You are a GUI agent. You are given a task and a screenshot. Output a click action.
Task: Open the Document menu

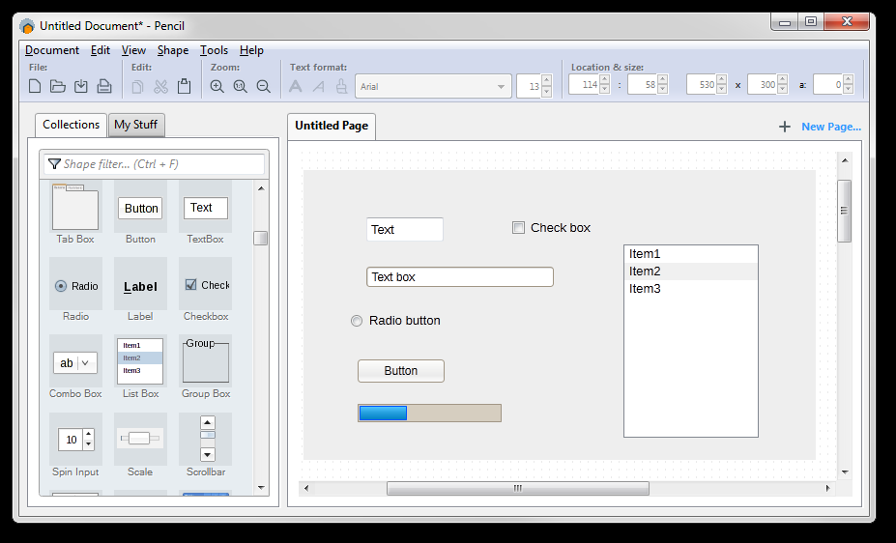pos(52,50)
